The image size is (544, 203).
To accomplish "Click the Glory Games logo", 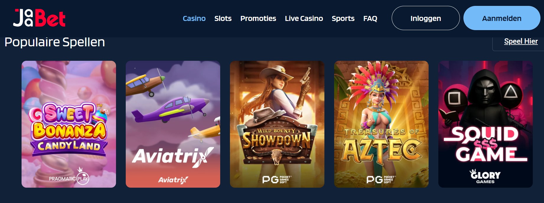I will coord(485,176).
